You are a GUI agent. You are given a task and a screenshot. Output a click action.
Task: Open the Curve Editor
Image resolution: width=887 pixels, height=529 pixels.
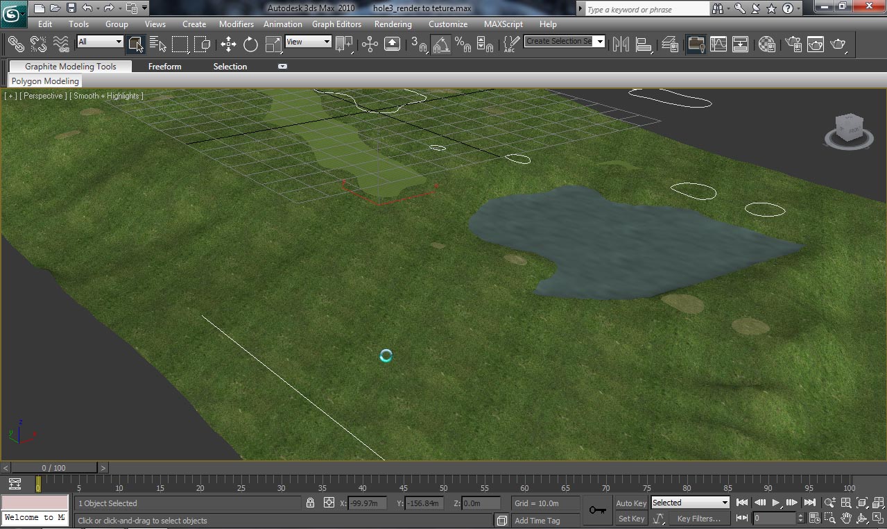(719, 44)
